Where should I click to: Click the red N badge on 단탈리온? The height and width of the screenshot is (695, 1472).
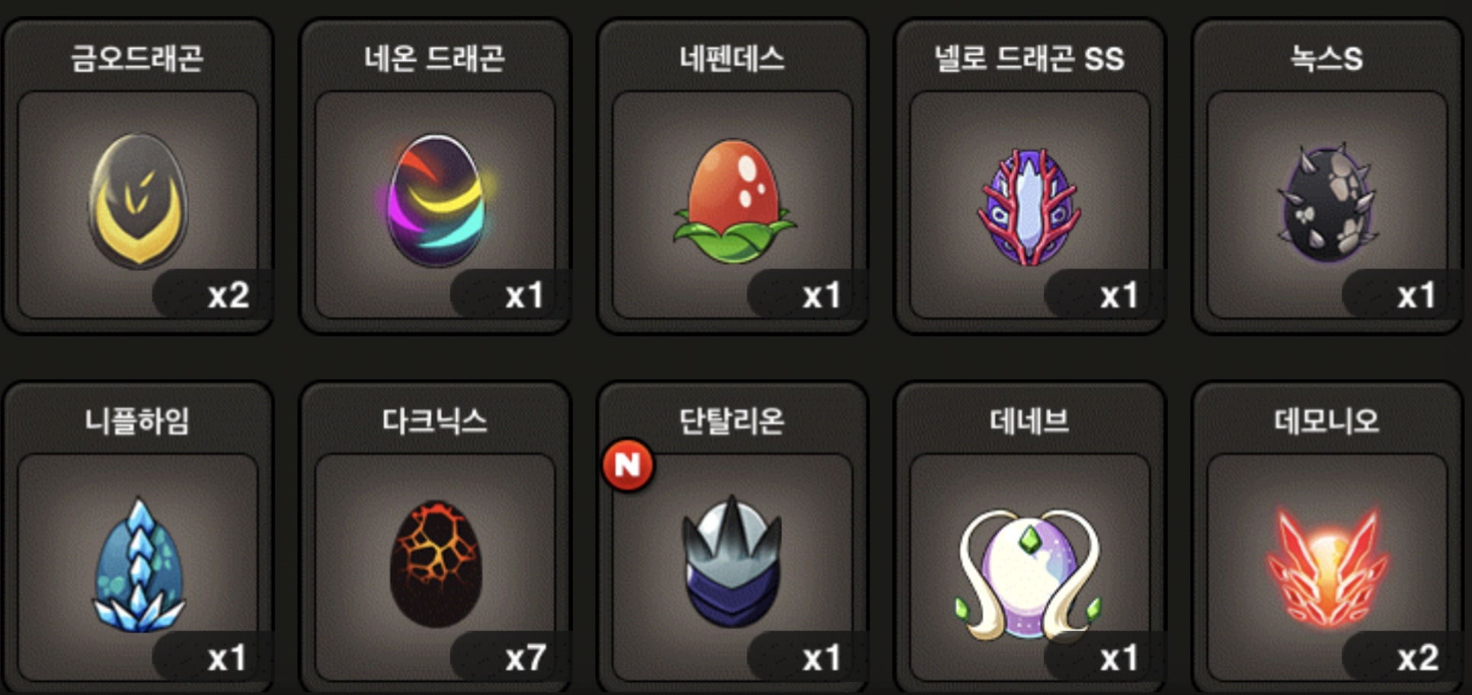tap(628, 464)
